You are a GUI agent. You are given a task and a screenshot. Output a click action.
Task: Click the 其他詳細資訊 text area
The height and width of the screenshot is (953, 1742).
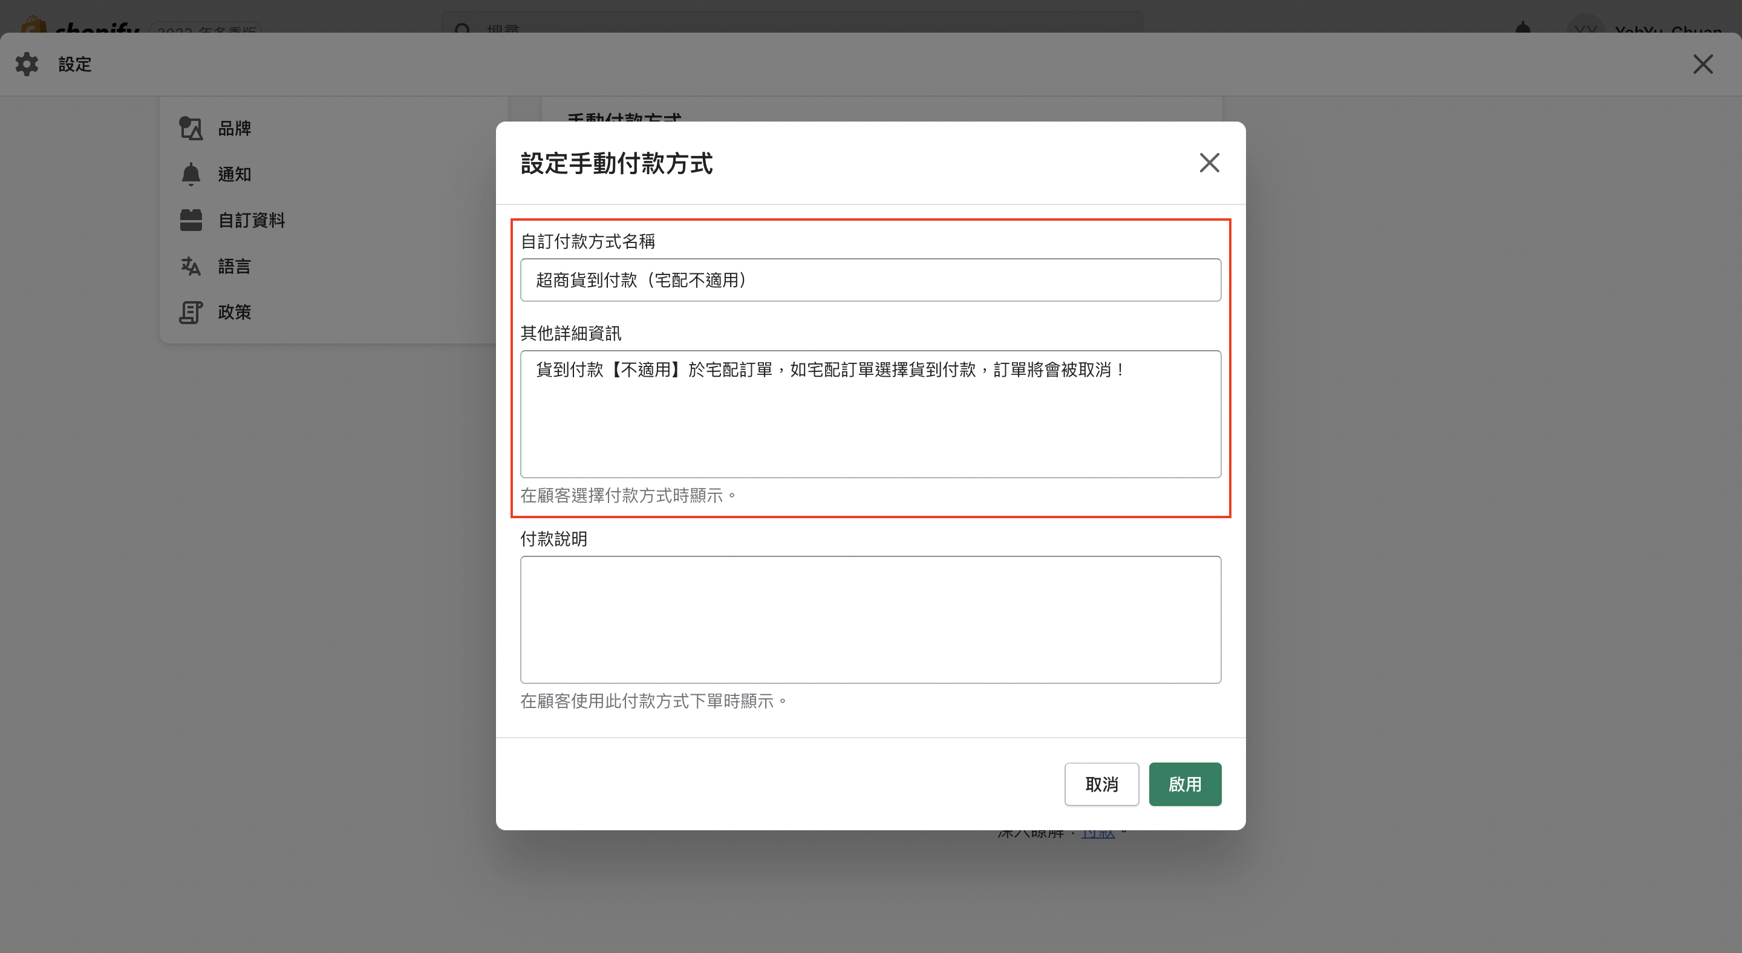(x=870, y=414)
